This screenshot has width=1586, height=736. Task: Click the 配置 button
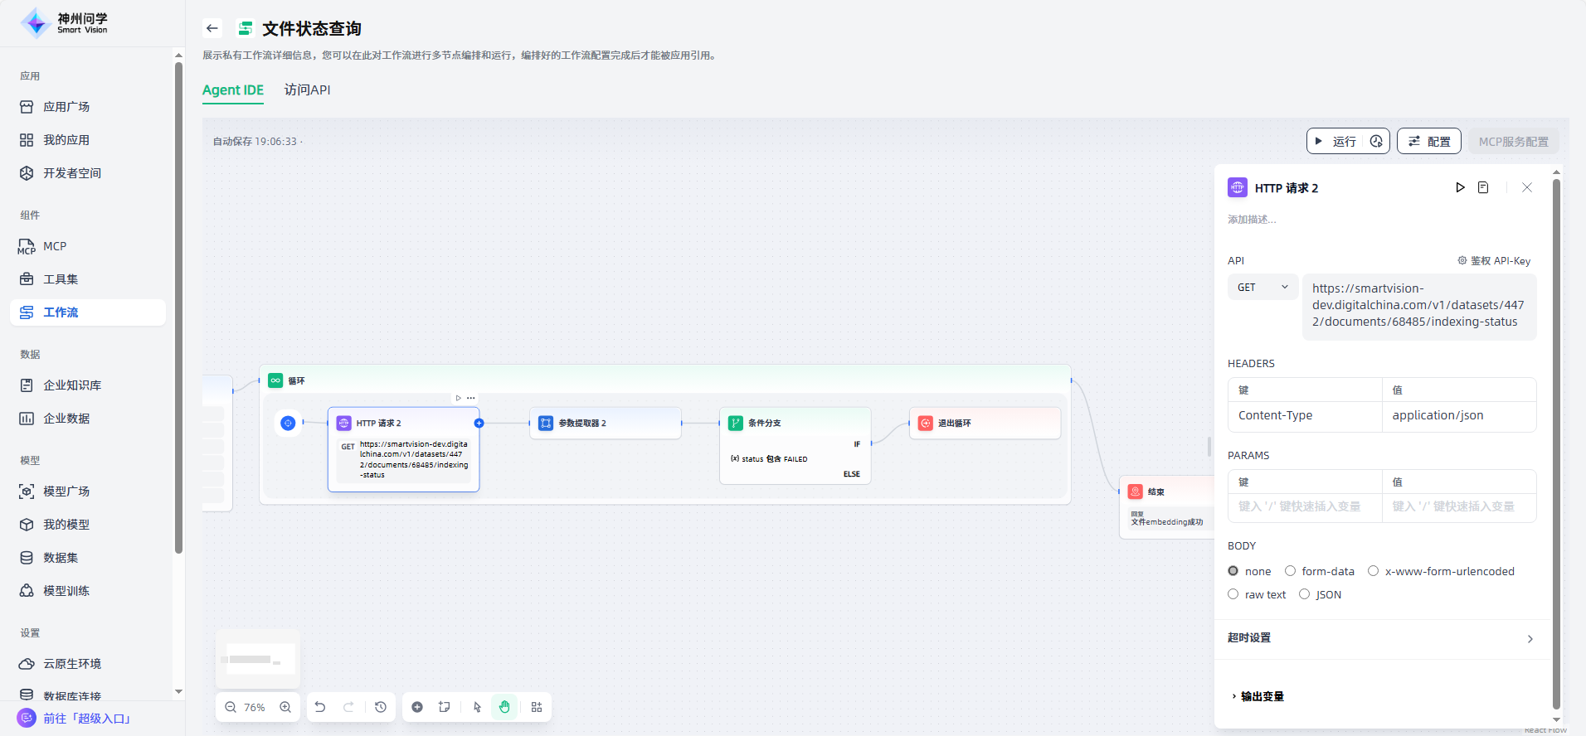click(x=1428, y=142)
